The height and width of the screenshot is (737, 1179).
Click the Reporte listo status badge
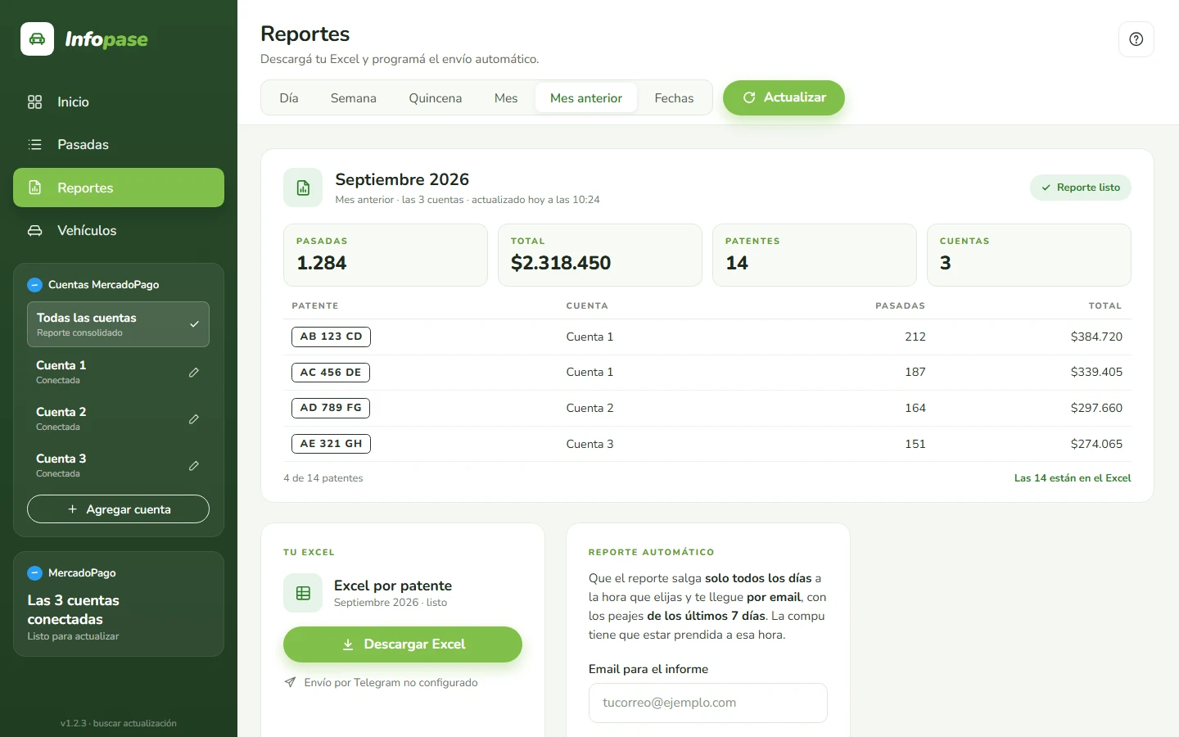[1081, 188]
